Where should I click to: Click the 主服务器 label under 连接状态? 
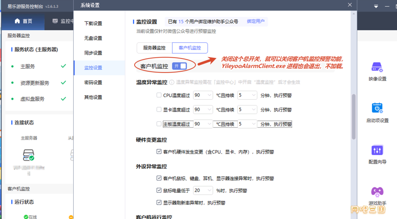point(29,138)
